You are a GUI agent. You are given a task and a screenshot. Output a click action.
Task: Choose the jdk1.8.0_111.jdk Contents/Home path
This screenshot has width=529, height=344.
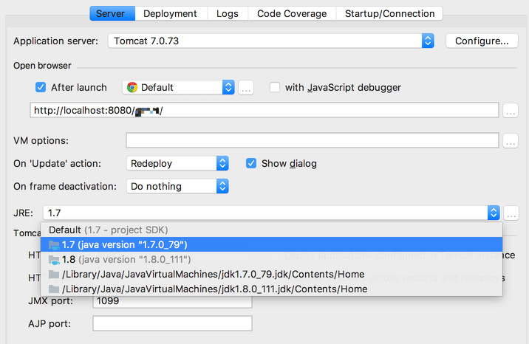[x=271, y=289]
